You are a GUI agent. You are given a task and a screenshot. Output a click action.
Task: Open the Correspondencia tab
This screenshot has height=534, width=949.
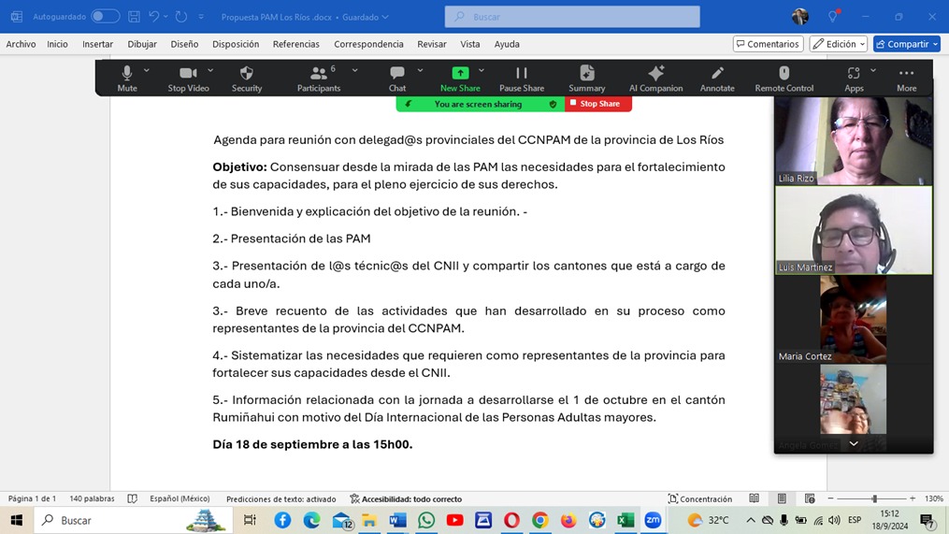click(368, 44)
